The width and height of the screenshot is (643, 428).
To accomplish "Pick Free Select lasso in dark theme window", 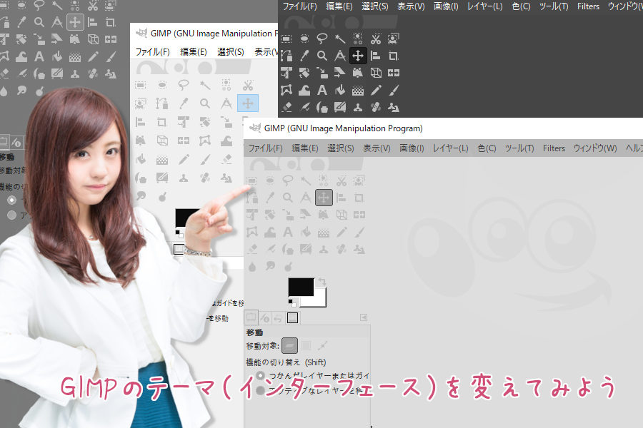I will (322, 39).
